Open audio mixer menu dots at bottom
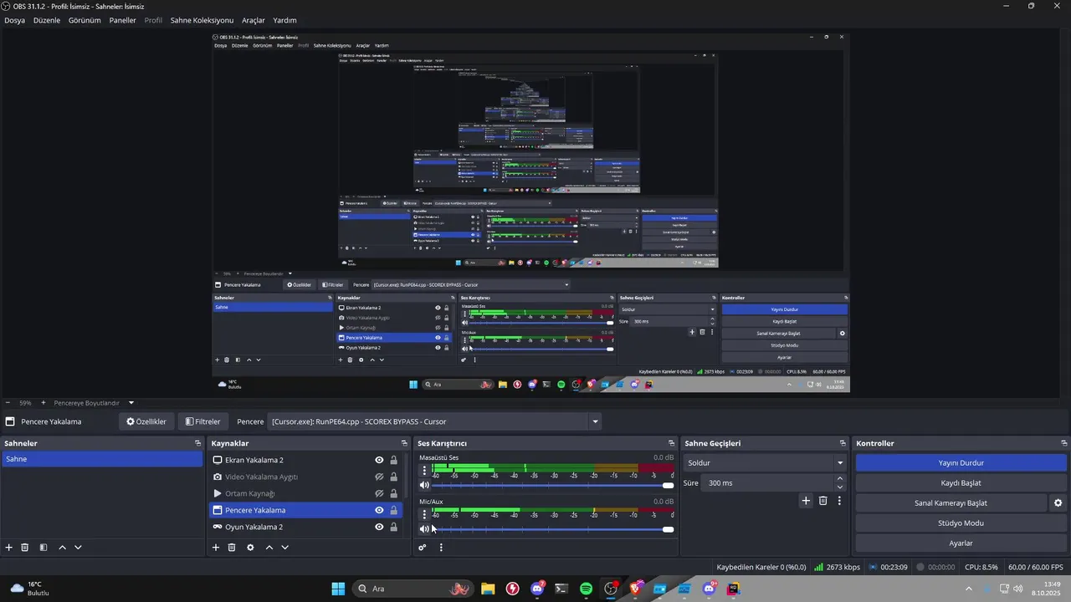This screenshot has width=1071, height=602. (x=441, y=548)
